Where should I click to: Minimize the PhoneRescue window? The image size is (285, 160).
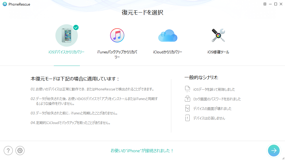click(270, 4)
